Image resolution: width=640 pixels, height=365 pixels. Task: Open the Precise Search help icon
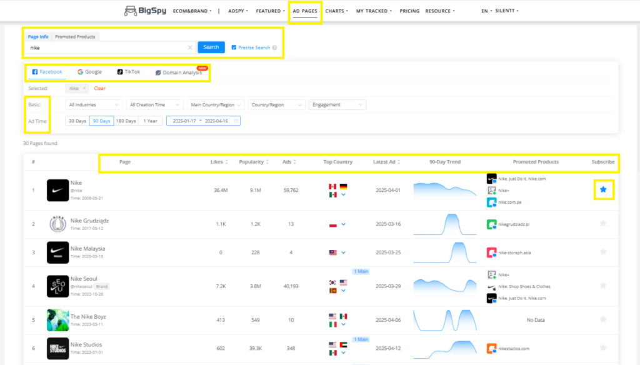click(x=275, y=47)
